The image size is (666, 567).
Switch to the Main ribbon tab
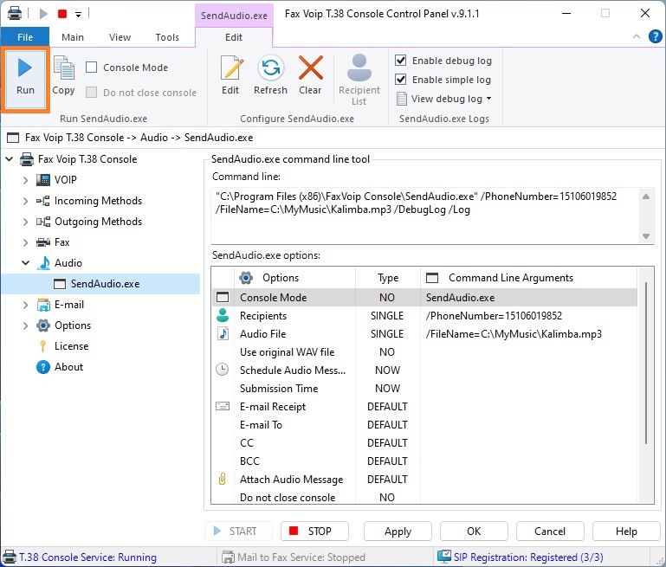pyautogui.click(x=73, y=37)
